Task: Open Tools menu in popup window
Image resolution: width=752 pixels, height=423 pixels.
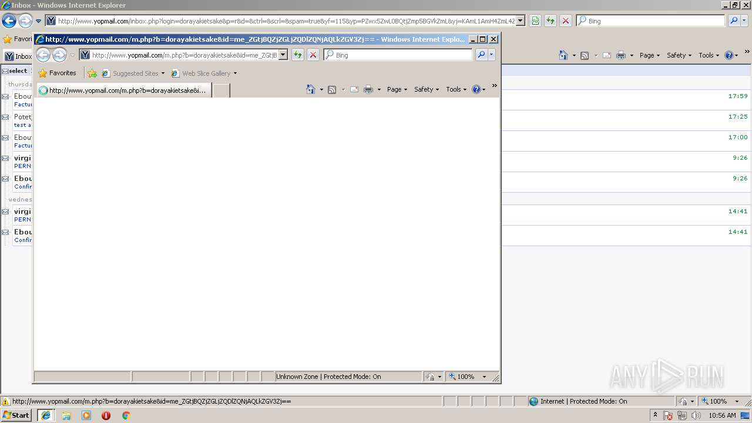Action: point(456,89)
